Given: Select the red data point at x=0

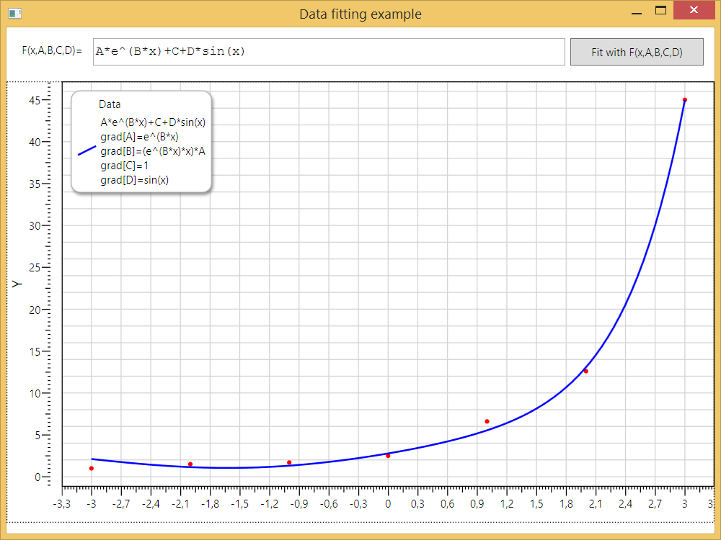Looking at the screenshot, I should (x=388, y=456).
